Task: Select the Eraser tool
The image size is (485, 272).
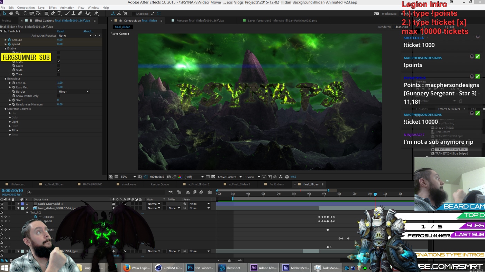Action: 80,13
